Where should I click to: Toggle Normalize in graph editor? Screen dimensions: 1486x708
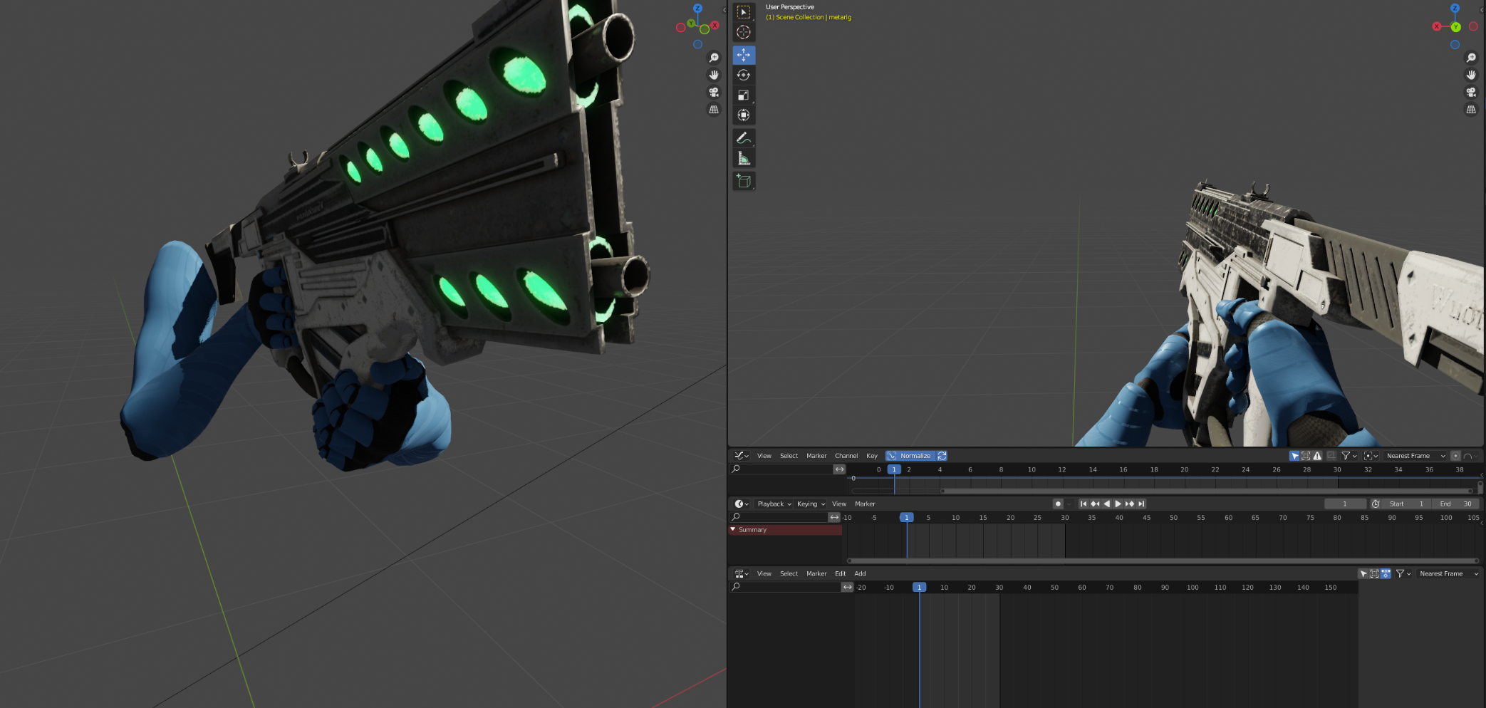(910, 456)
